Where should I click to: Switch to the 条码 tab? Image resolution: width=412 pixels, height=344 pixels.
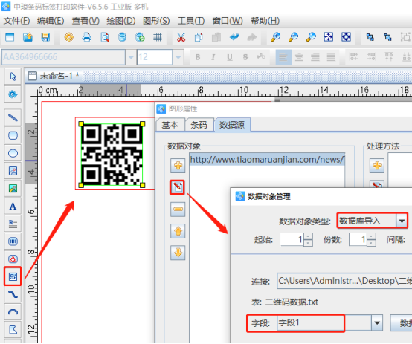tap(199, 125)
